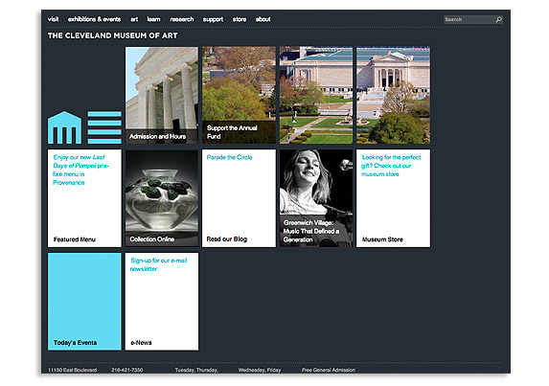Screen dimensions: 549x386
Task: Open the art menu
Action: point(134,19)
